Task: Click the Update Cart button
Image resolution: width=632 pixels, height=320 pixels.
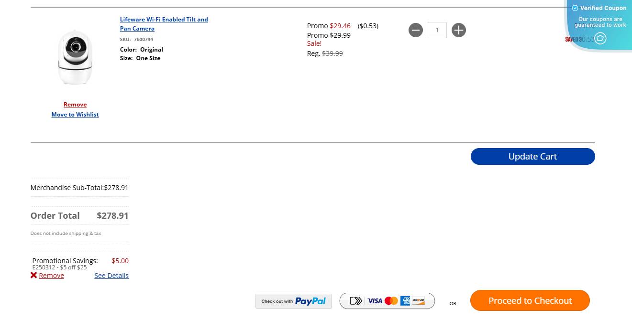Action: (532, 157)
